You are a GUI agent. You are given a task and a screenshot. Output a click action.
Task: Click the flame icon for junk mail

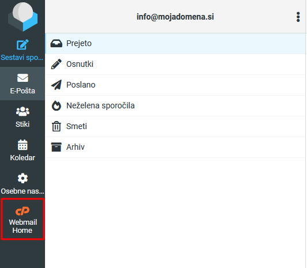pos(57,105)
